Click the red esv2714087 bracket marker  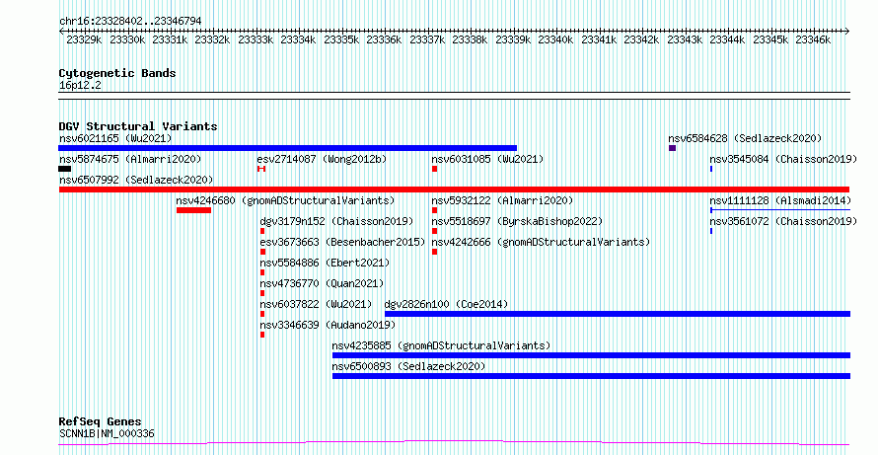point(261,169)
